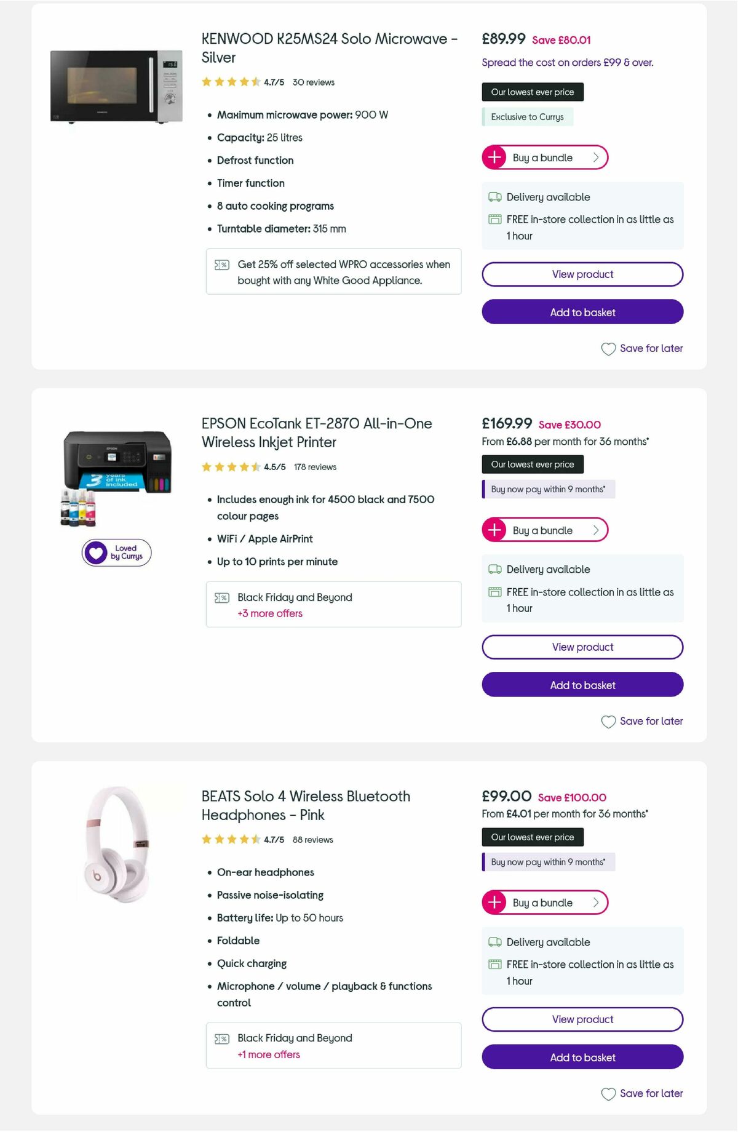Expand +1 more offers for the Beats headphones
Screen dimensions: 738x1132
click(x=268, y=1054)
